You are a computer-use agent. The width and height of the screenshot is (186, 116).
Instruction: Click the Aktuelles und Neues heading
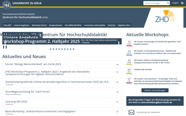coord(24,57)
